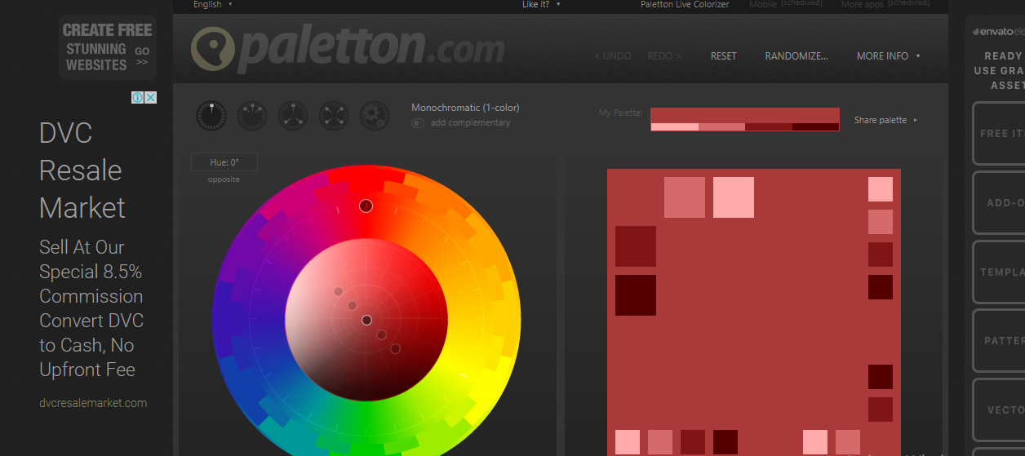Open the More apps scheduled link
This screenshot has height=456, width=1025.
[885, 5]
